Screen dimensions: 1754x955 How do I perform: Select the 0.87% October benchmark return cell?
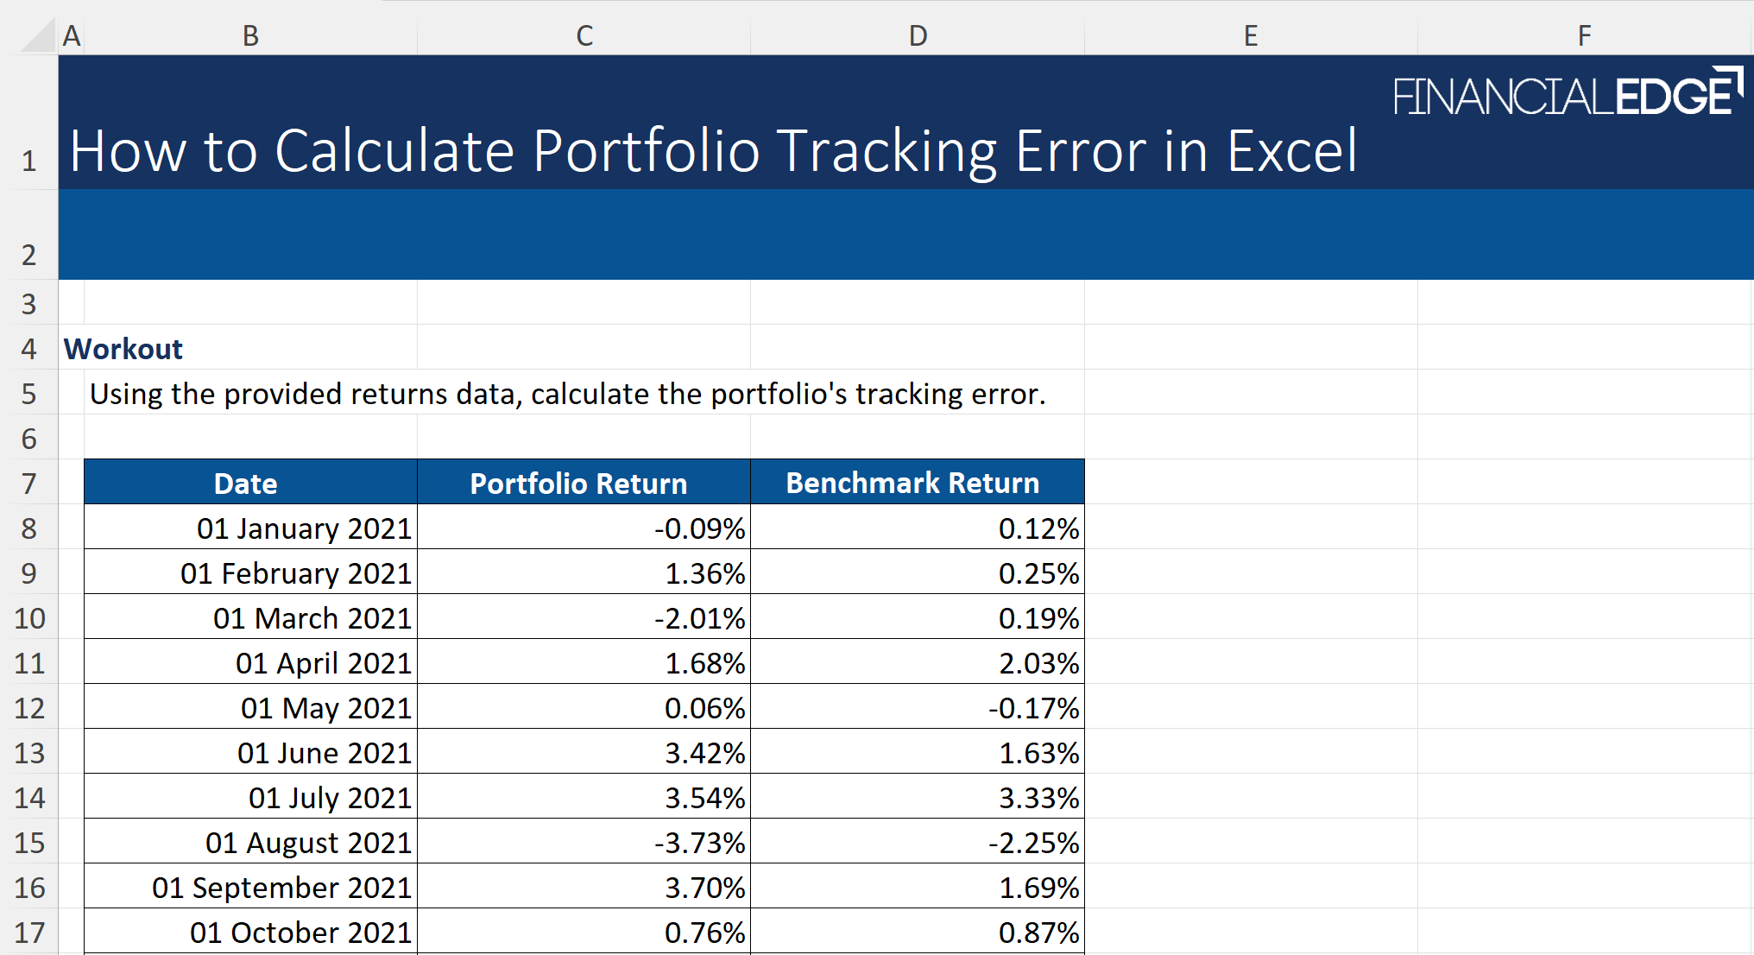point(917,932)
